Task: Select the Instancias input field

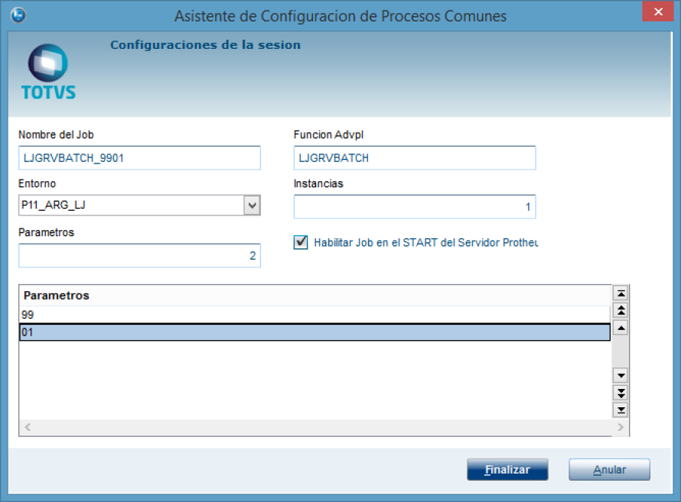Action: click(x=414, y=207)
